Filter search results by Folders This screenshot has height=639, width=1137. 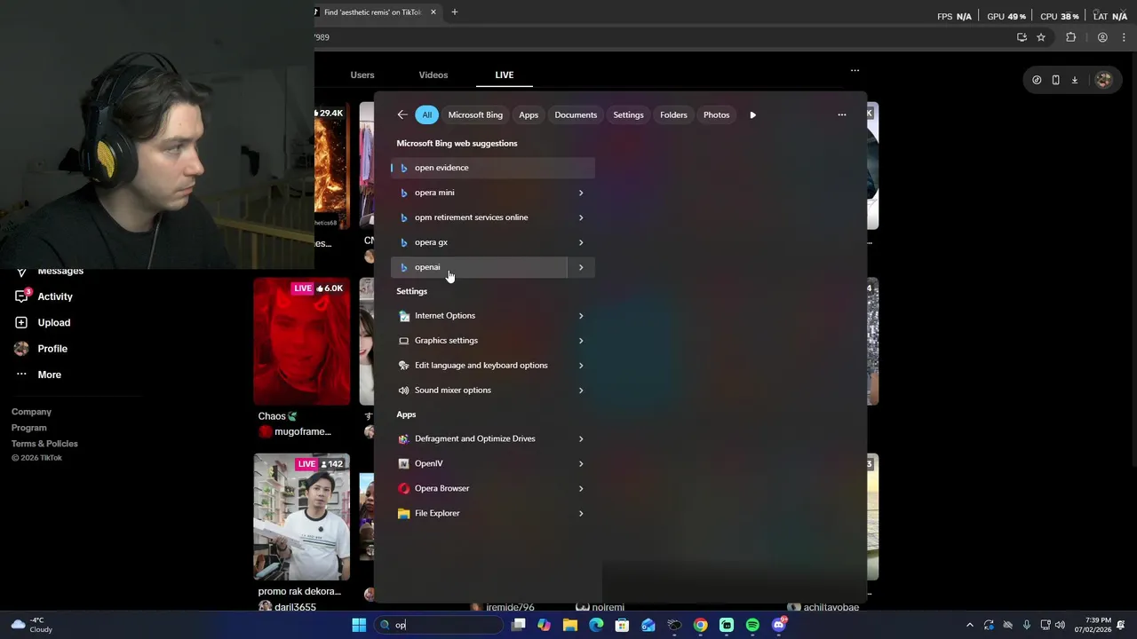[x=673, y=114]
